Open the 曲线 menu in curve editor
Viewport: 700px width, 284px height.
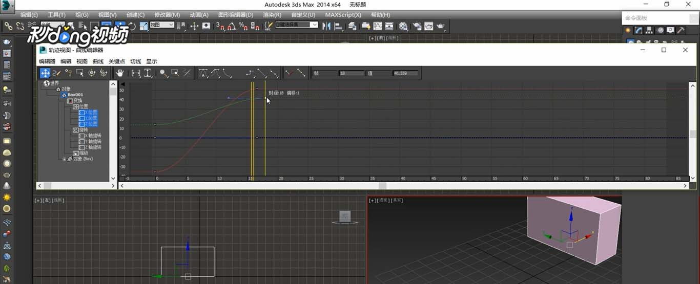pyautogui.click(x=98, y=61)
